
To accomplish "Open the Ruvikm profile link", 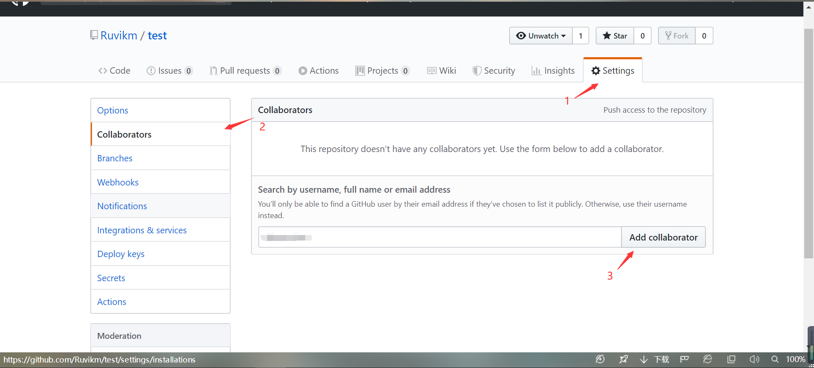I will pos(119,35).
